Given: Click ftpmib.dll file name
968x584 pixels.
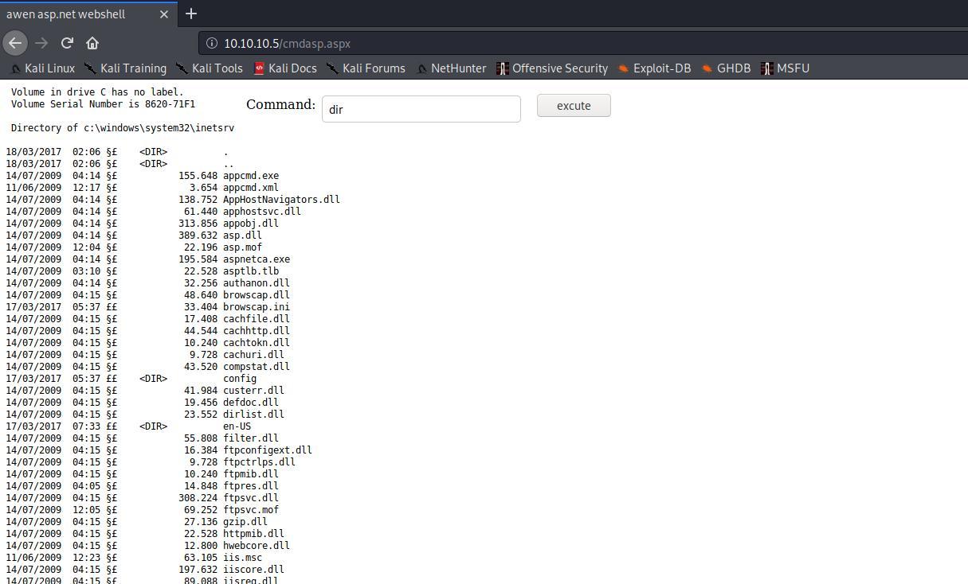Looking at the screenshot, I should click(x=251, y=474).
